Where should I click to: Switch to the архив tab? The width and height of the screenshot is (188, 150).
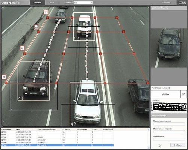click(52, 3)
